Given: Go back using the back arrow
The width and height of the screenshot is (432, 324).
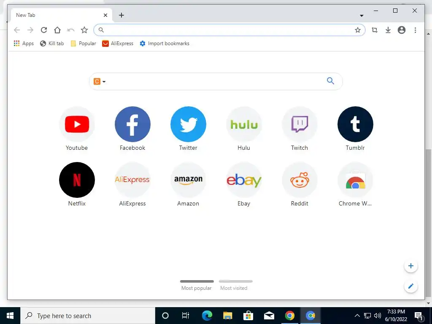Looking at the screenshot, I should click(17, 30).
